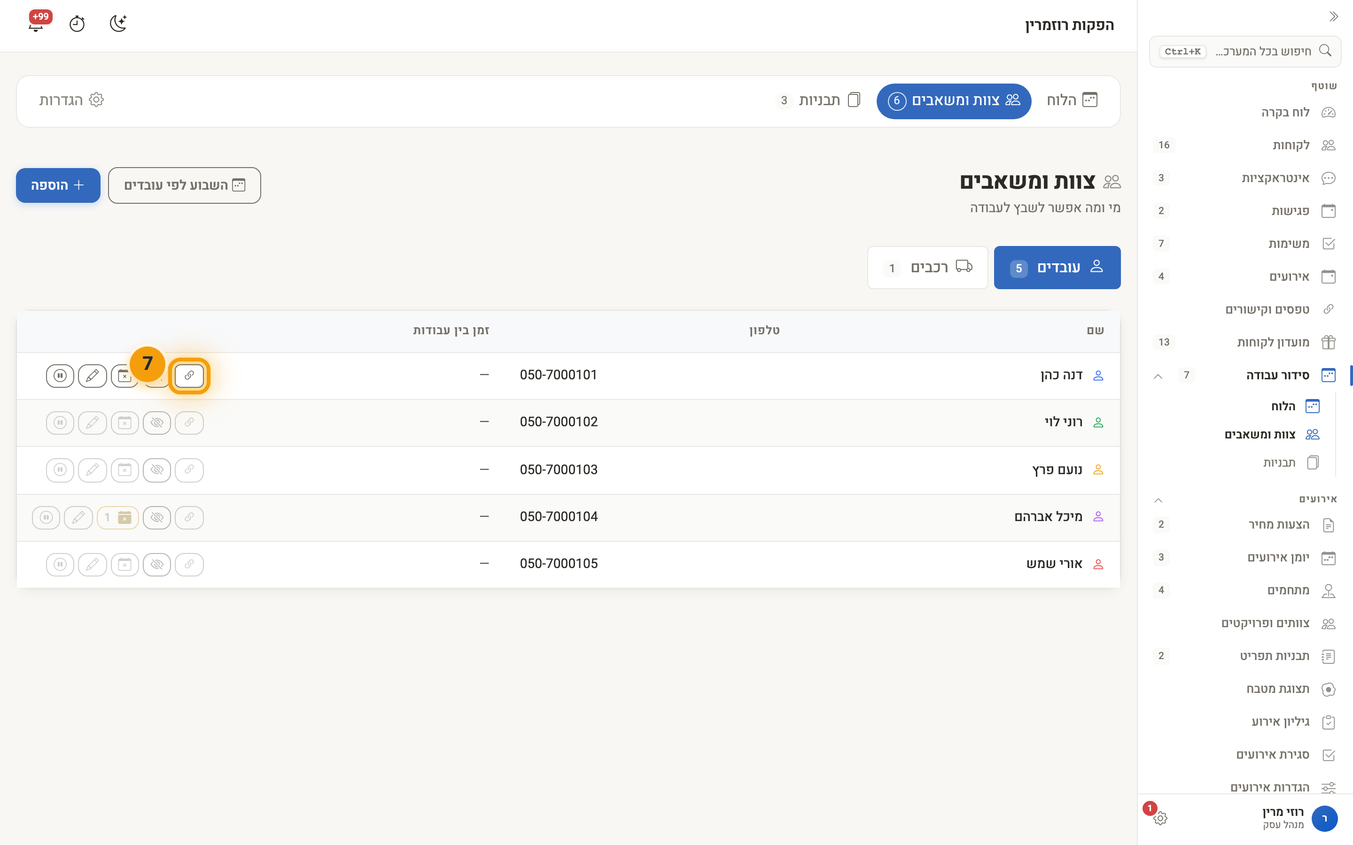This screenshot has height=845, width=1353.
Task: Toggle visibility eye for אורי שמש
Action: [157, 564]
